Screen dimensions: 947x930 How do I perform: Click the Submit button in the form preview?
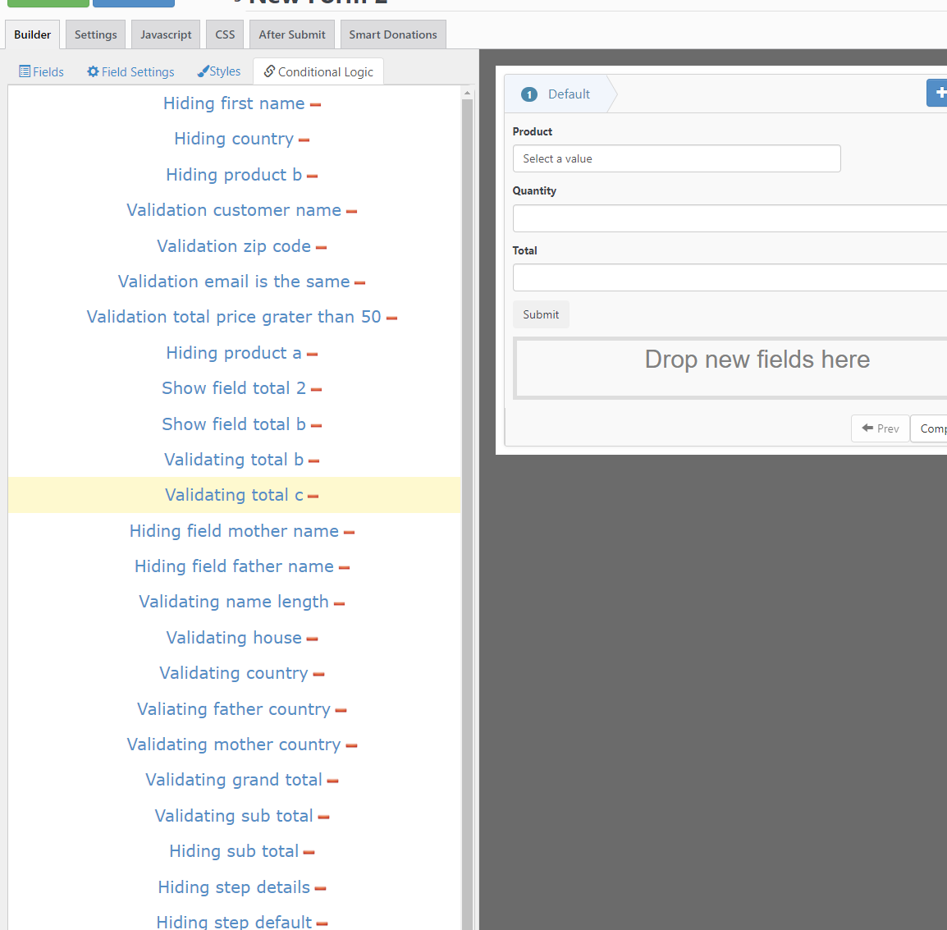click(x=541, y=314)
